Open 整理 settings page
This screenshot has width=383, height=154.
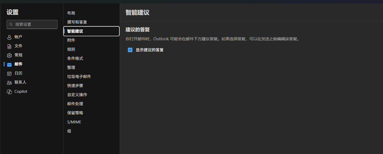coord(91,67)
